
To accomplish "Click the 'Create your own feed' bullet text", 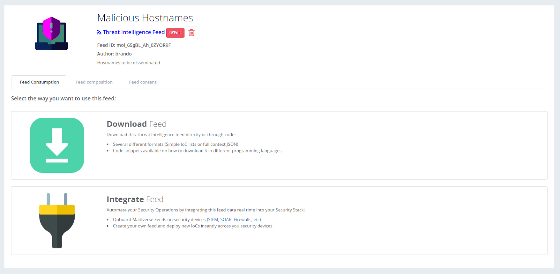I will [x=193, y=226].
